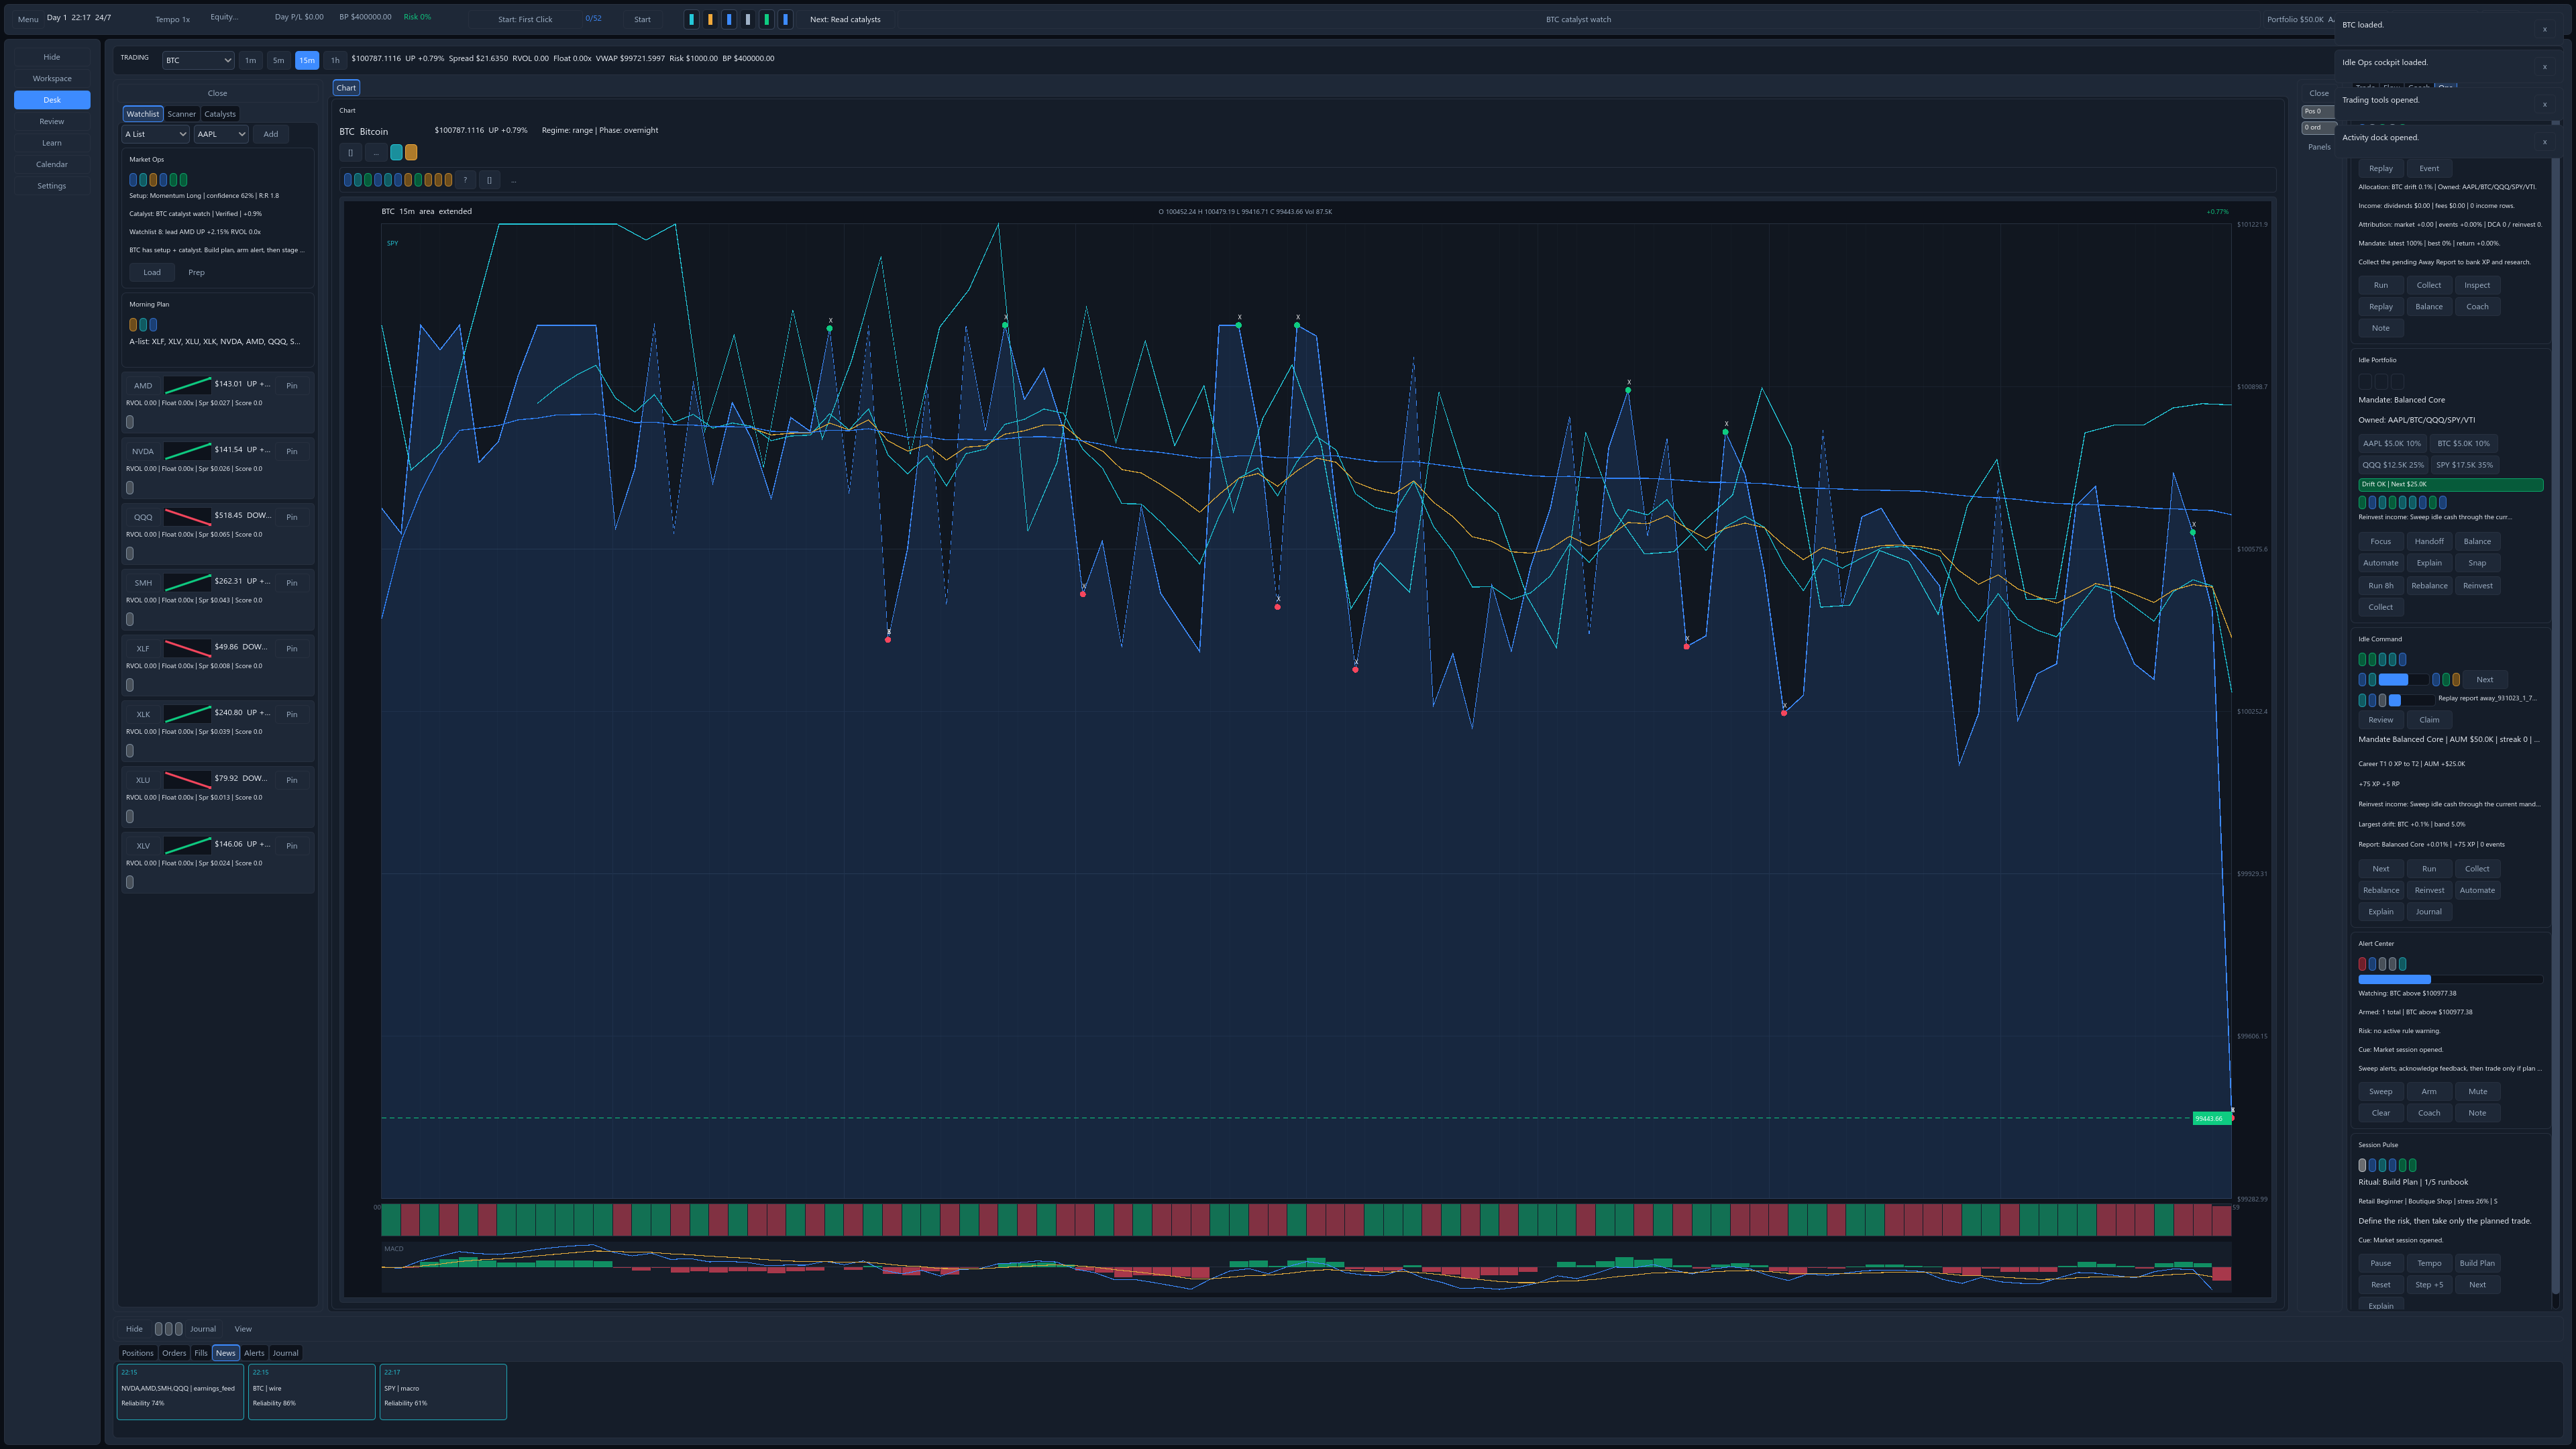The width and height of the screenshot is (2576, 1449).
Task: Toggle the gray pill under SMH watchlist row
Action: pos(130,619)
